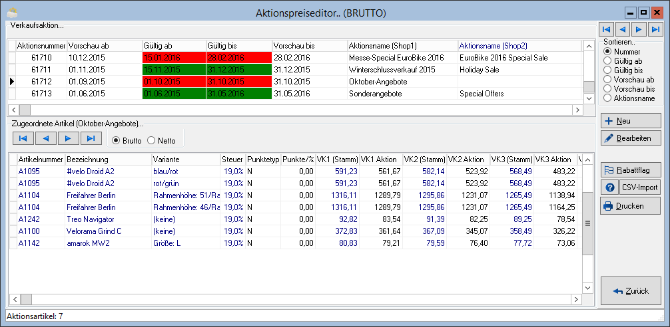Click green Gültig bis cell 31.05.2016
The width and height of the screenshot is (670, 327).
[x=239, y=93]
